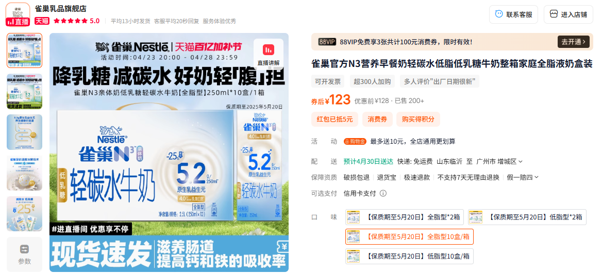The width and height of the screenshot is (602, 273).
Task: Click 消费券 coupon tag
Action: (377, 120)
